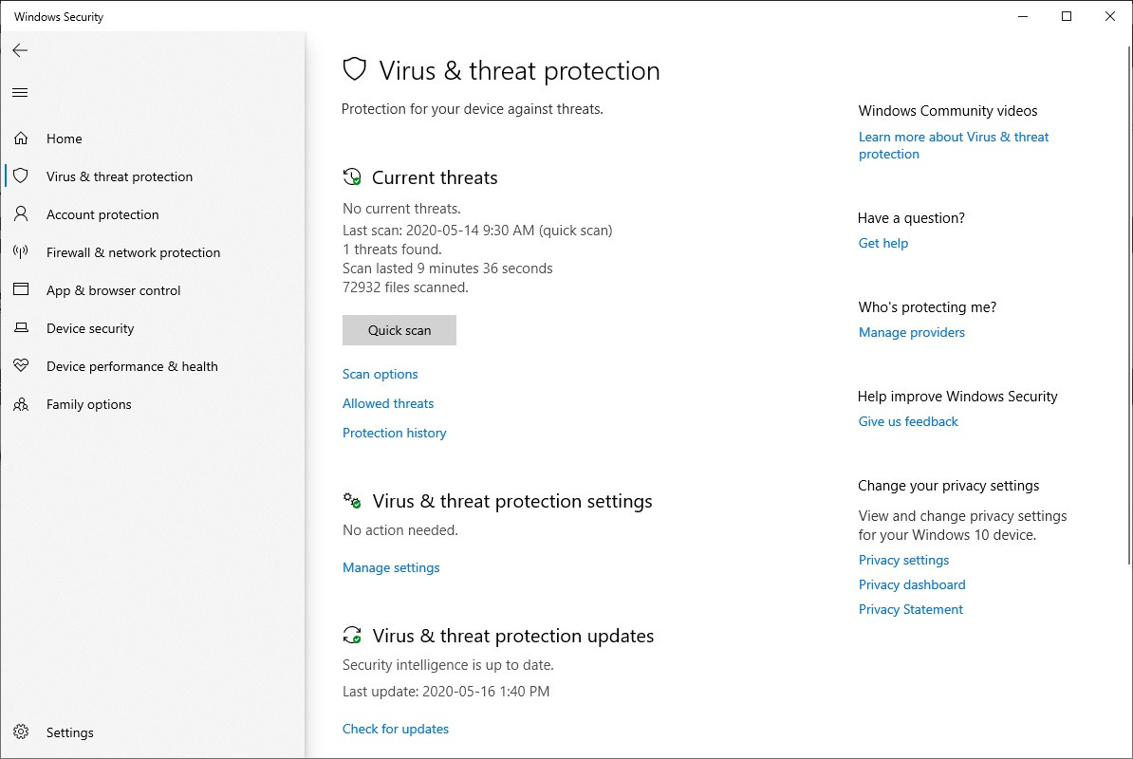
Task: Click 'Security intelligence is up to date.' text
Action: click(448, 665)
